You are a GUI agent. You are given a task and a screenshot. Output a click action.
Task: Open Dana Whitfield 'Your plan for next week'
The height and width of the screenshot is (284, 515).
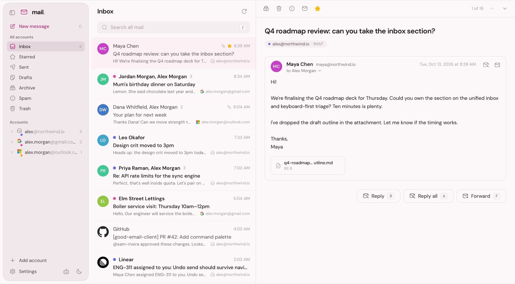point(173,114)
